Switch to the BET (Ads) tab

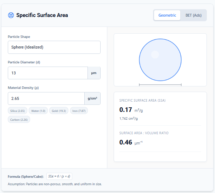193,15
